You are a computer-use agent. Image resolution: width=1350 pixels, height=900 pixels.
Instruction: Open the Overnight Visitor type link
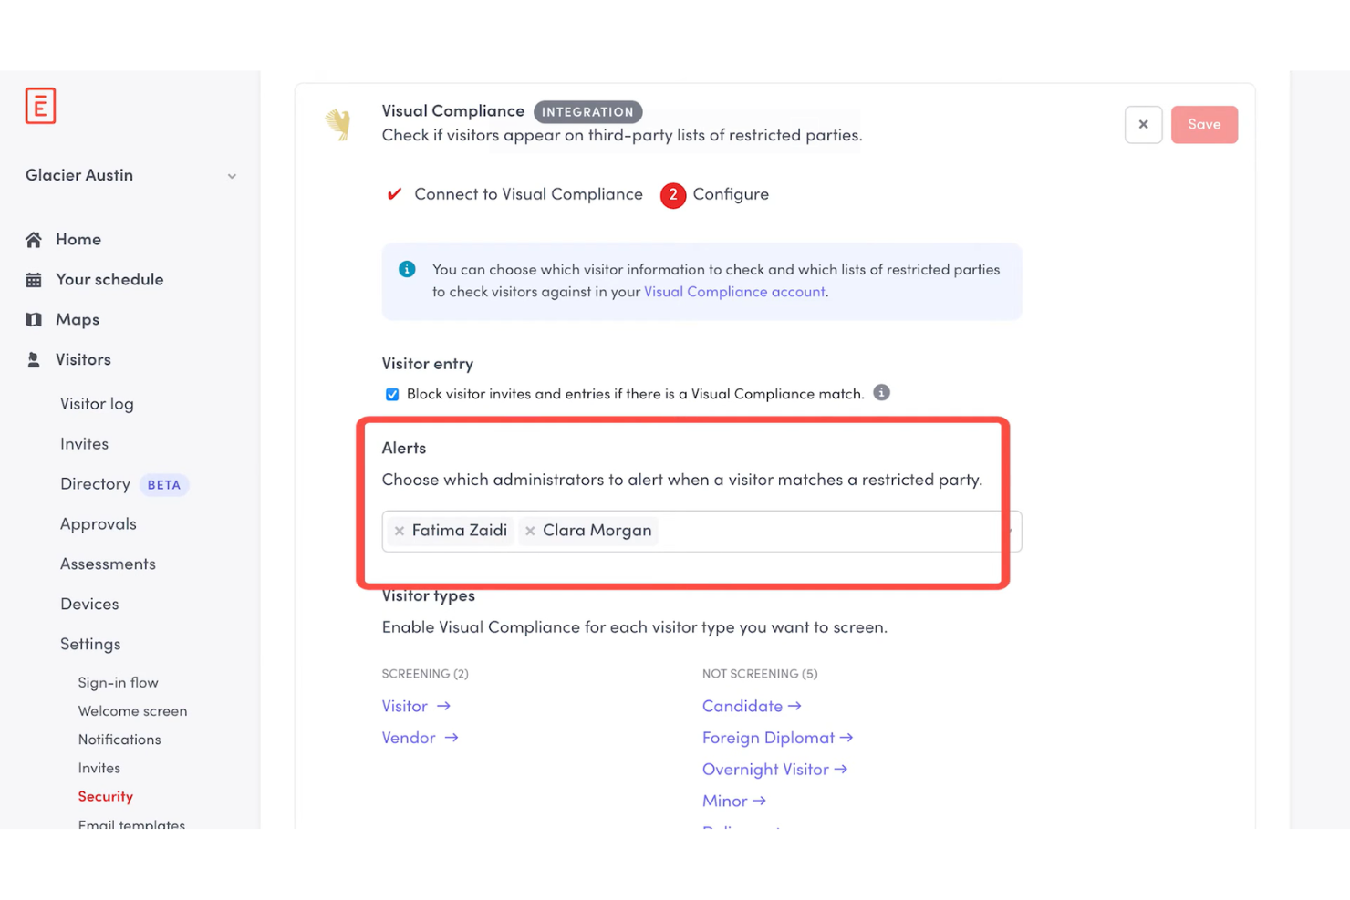tap(774, 770)
